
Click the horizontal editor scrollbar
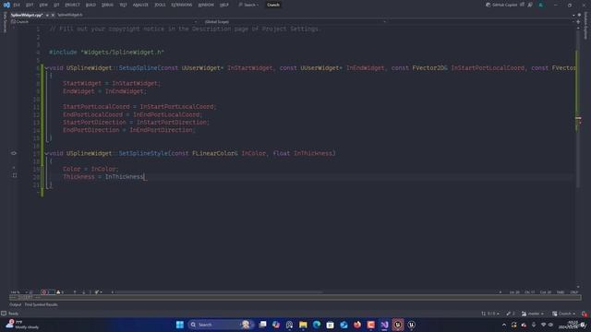pyautogui.click(x=219, y=292)
